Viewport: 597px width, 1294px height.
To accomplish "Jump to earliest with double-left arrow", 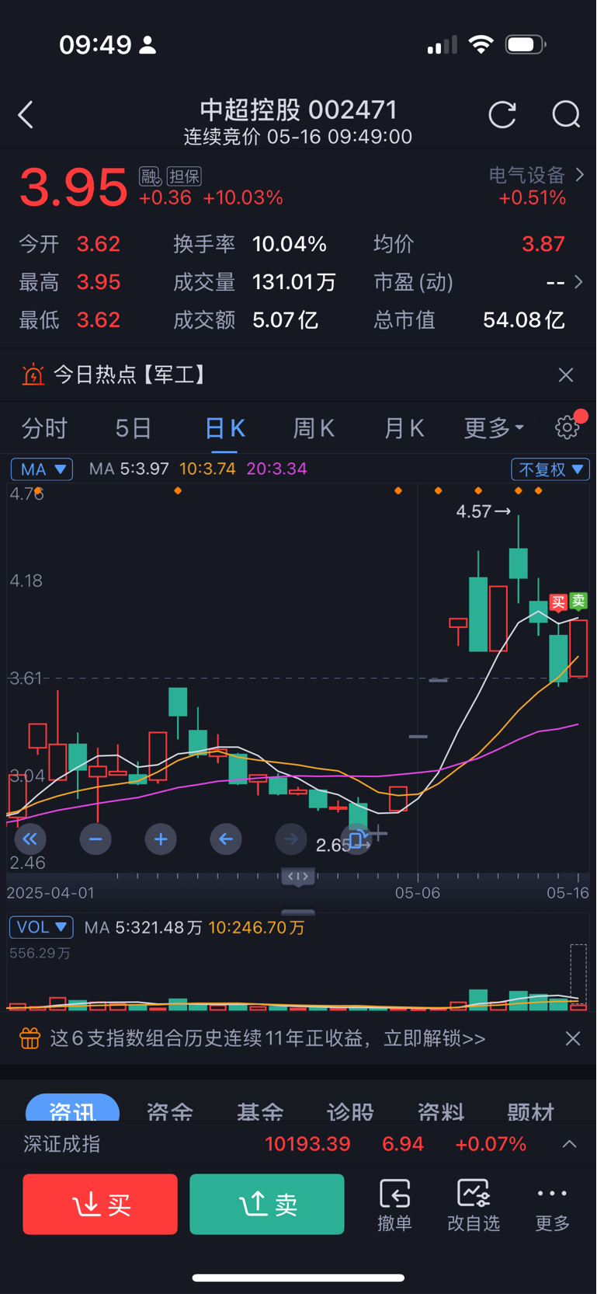I will click(x=30, y=839).
